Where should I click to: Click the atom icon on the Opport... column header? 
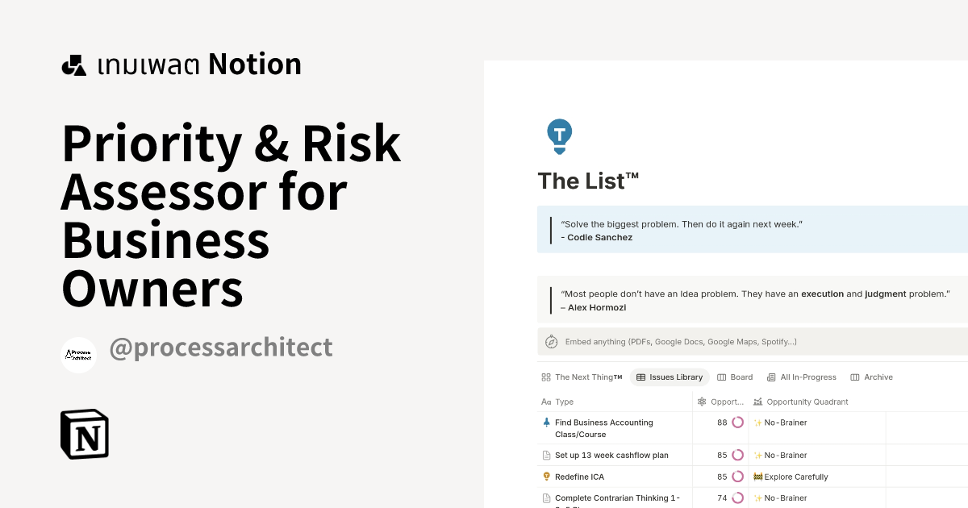tap(701, 402)
